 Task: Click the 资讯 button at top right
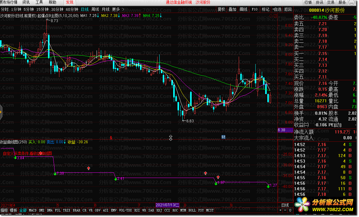click(319, 2)
